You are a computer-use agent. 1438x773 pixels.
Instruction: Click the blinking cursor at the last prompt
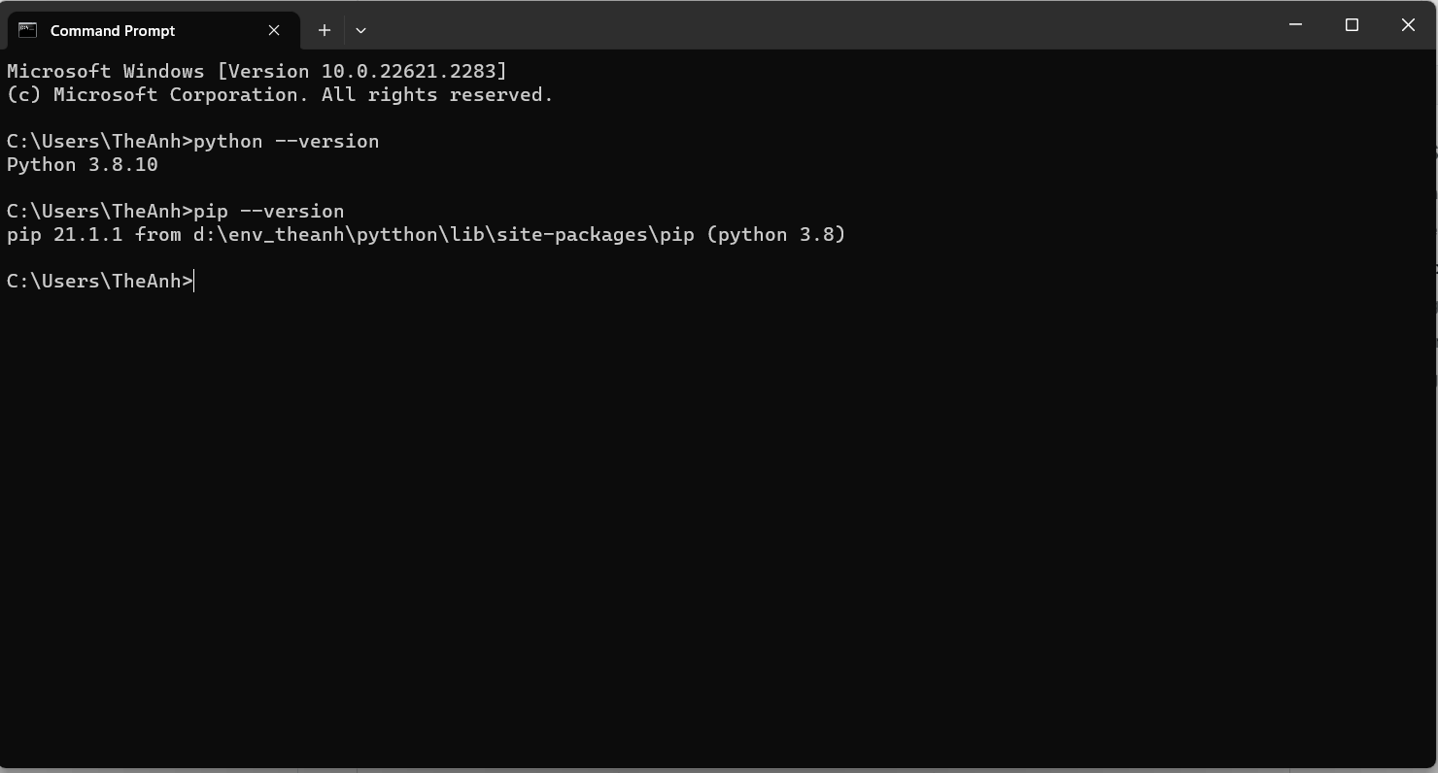pyautogui.click(x=194, y=282)
